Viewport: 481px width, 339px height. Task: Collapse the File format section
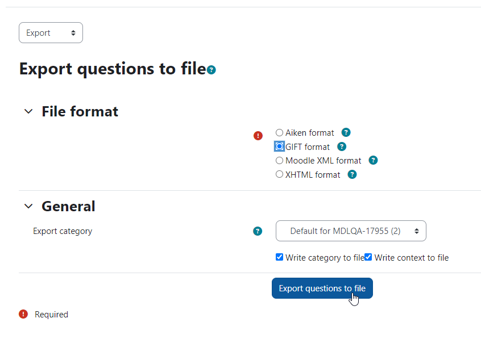point(28,111)
